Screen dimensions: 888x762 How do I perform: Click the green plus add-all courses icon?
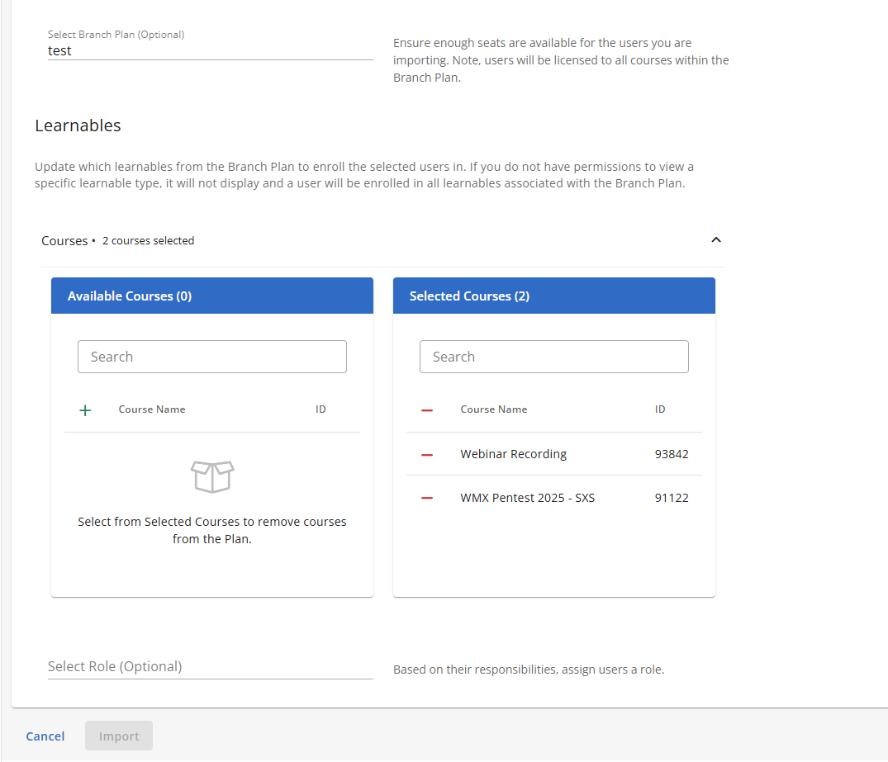85,410
